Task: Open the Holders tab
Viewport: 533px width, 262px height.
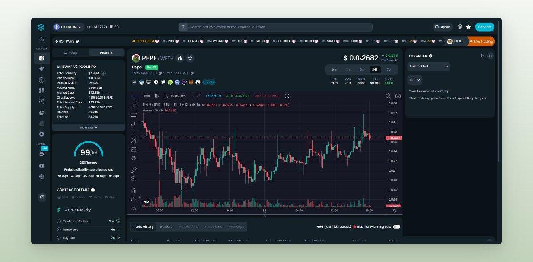Action: [166, 226]
